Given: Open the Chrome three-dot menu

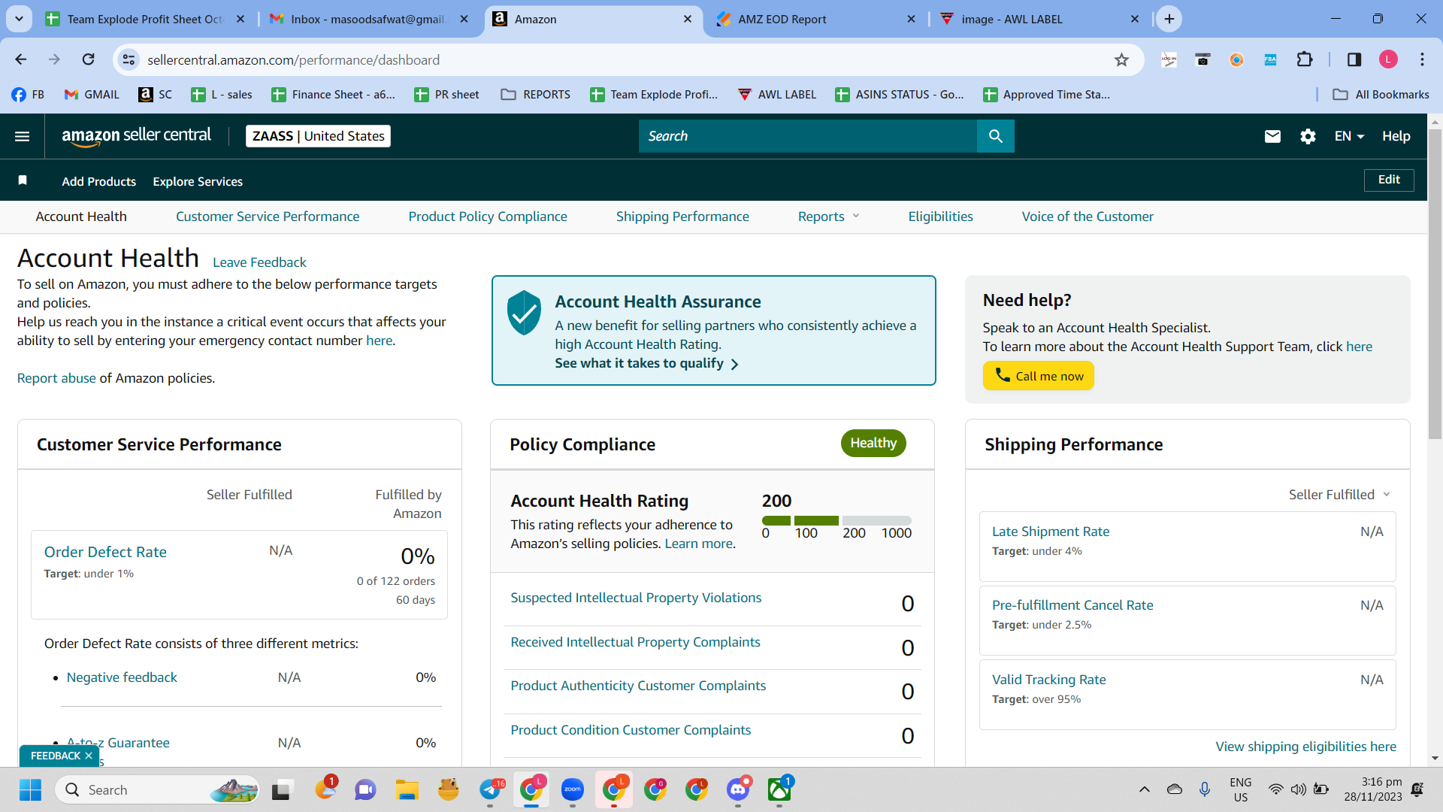Looking at the screenshot, I should [1422, 59].
